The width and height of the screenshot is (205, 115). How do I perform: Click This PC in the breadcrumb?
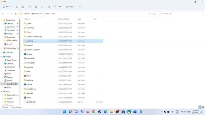pyautogui.click(x=27, y=14)
